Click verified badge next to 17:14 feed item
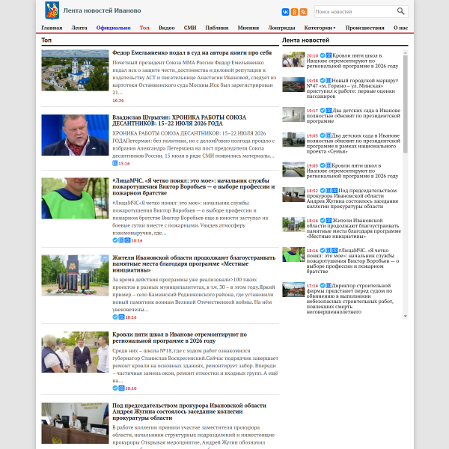449x449 pixels. click(323, 286)
